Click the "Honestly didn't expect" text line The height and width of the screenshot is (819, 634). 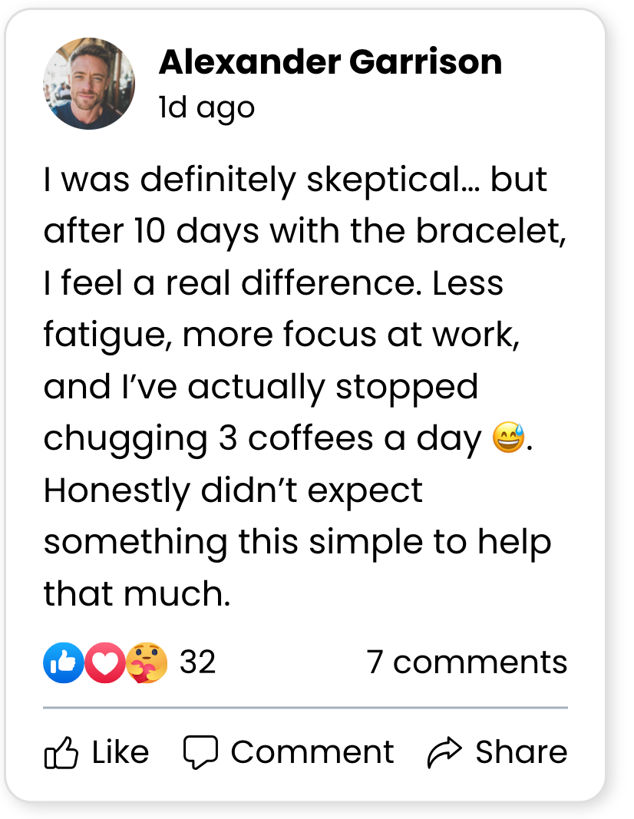click(x=233, y=490)
